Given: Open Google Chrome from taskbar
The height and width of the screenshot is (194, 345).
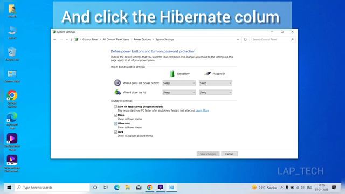Looking at the screenshot, I should (150, 188).
